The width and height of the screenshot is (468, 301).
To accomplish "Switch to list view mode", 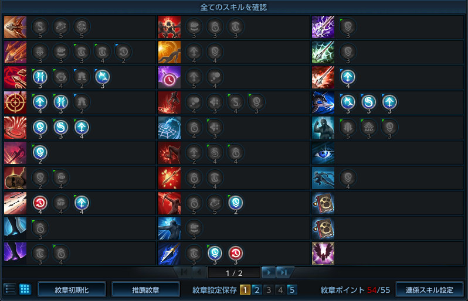I will [10, 289].
